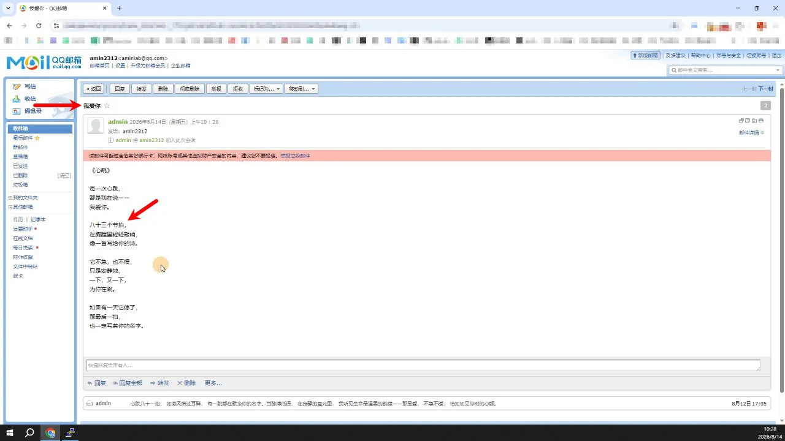Print this email via printer icon
The image size is (785, 441).
coord(761,121)
